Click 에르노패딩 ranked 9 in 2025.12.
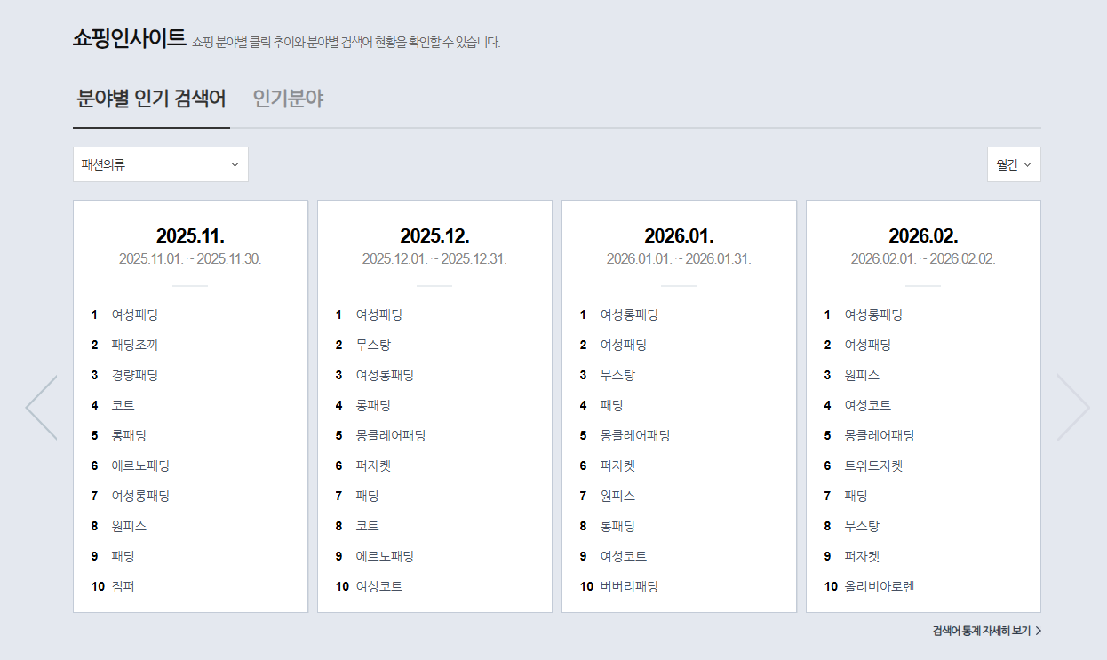 [385, 556]
